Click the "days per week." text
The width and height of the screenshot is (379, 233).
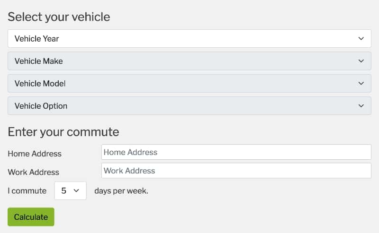tap(121, 191)
